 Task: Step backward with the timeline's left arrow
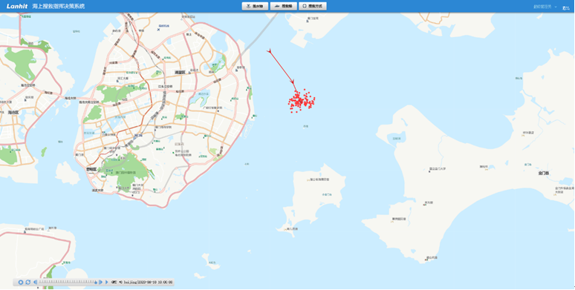[35, 282]
